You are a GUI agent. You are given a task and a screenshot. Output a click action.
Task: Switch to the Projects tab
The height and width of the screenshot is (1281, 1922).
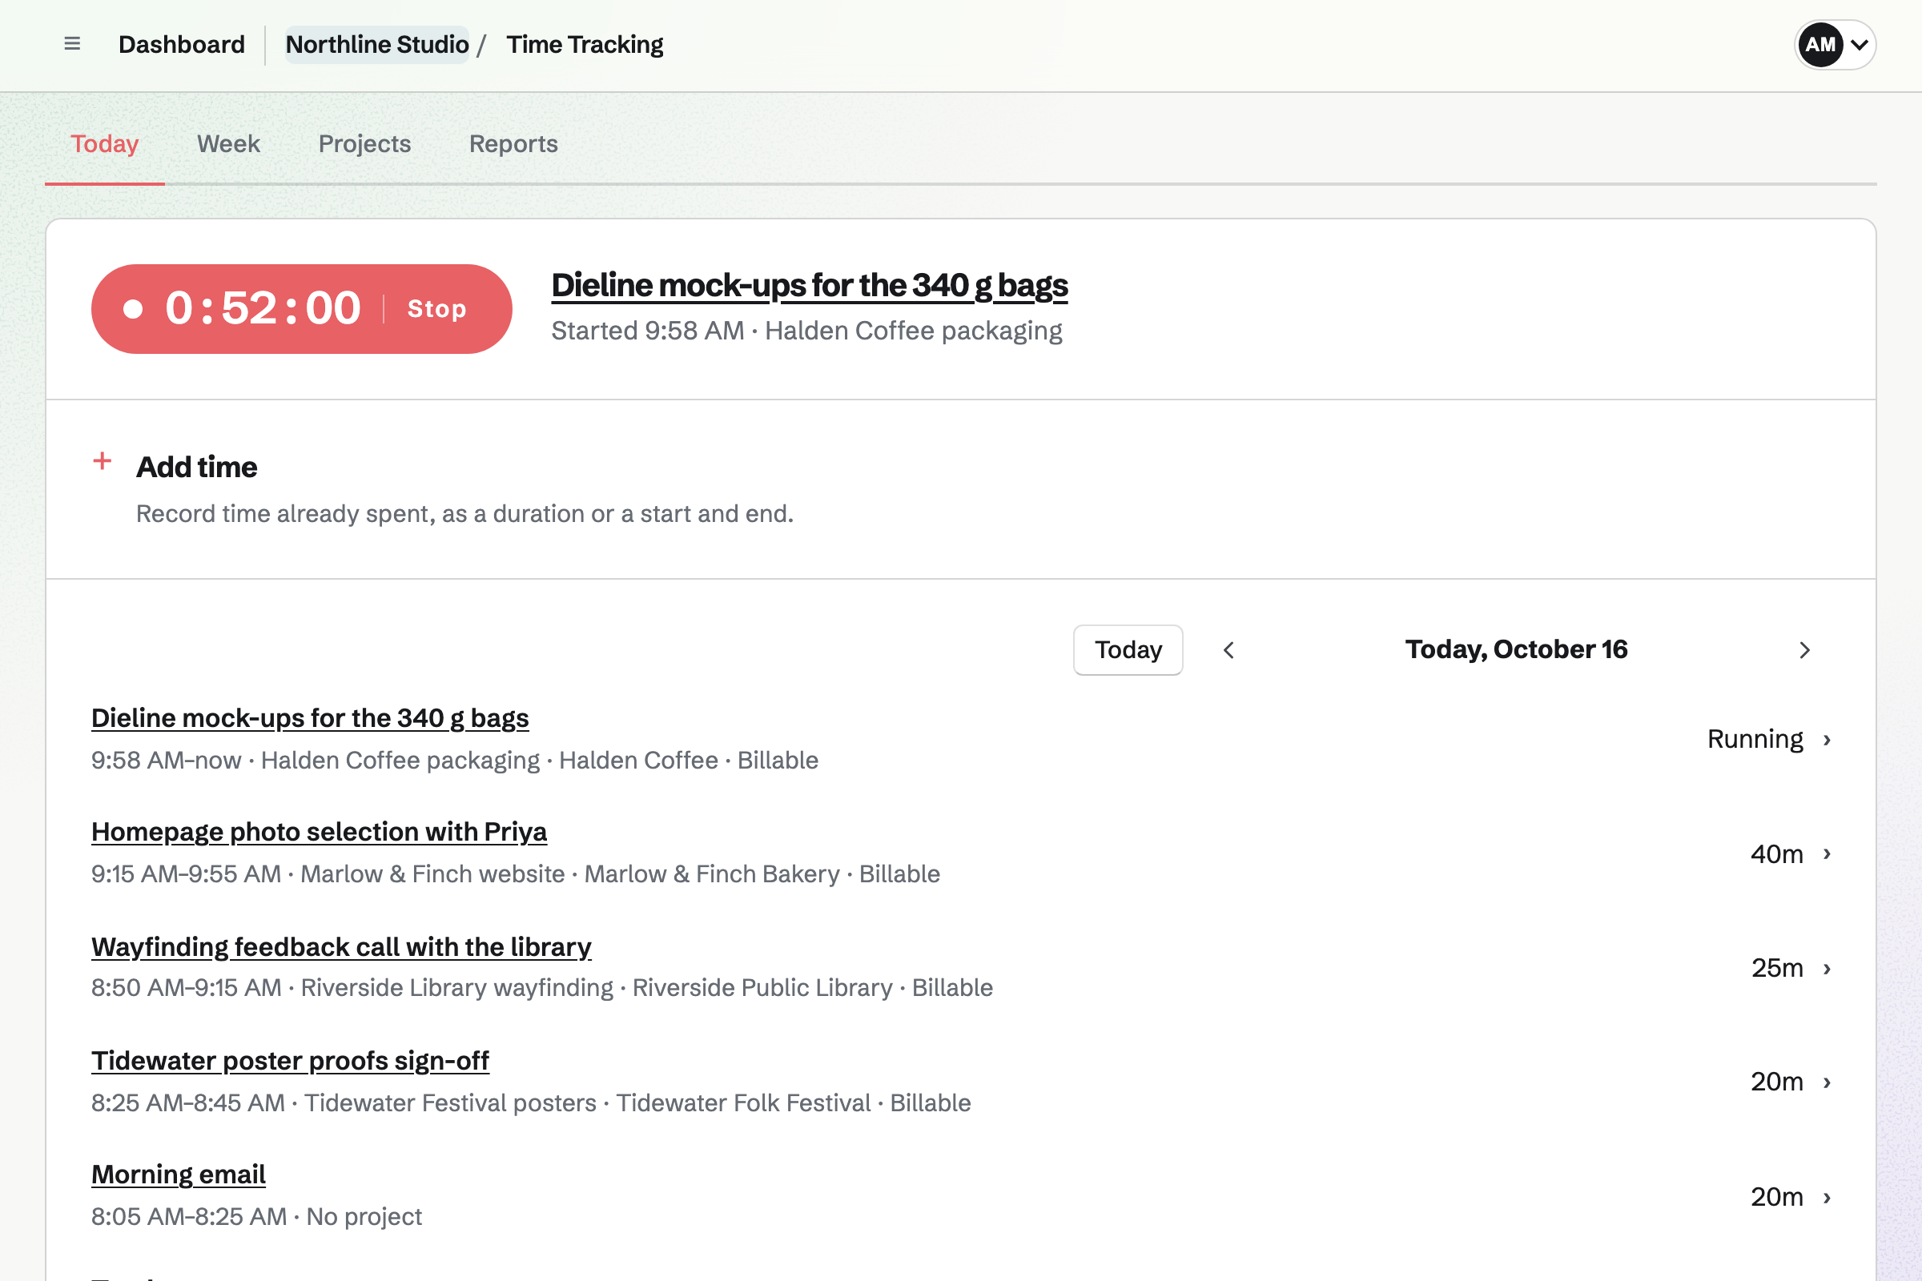click(x=364, y=144)
